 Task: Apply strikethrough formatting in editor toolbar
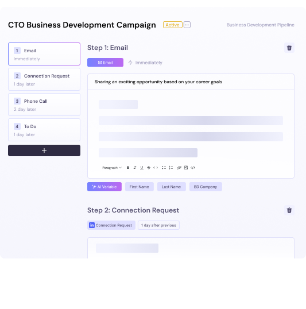pos(149,168)
